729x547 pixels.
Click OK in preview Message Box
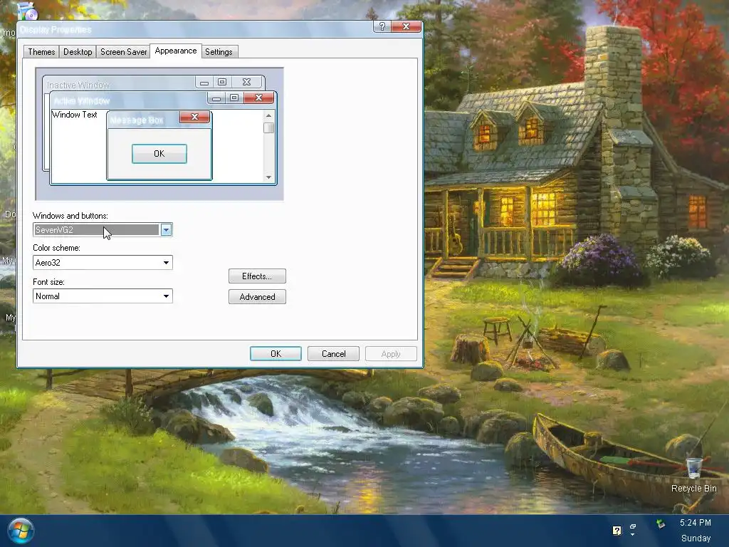pos(159,154)
